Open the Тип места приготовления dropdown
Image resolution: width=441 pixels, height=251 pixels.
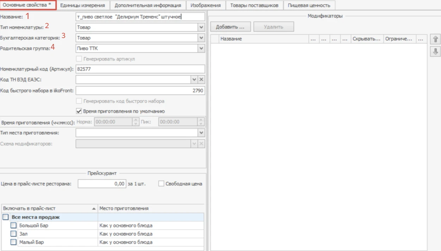pos(201,133)
